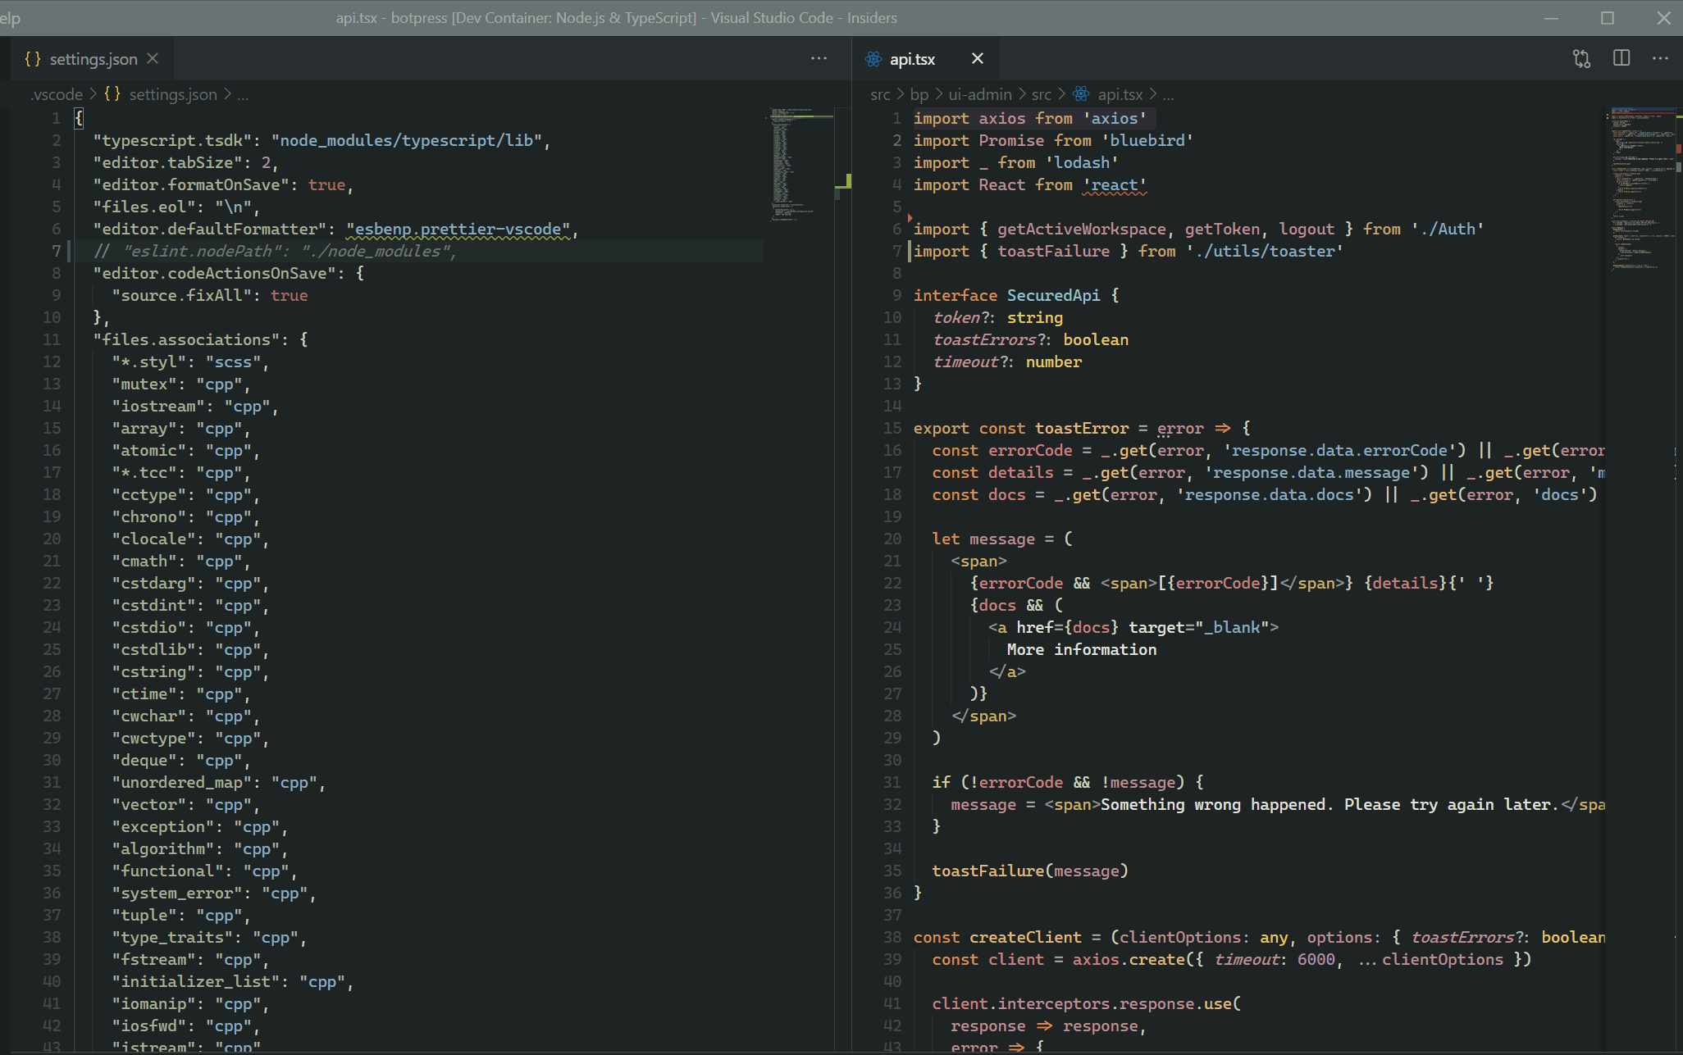Expand the bp breadcrumb segment
1683x1055 pixels.
click(x=919, y=94)
